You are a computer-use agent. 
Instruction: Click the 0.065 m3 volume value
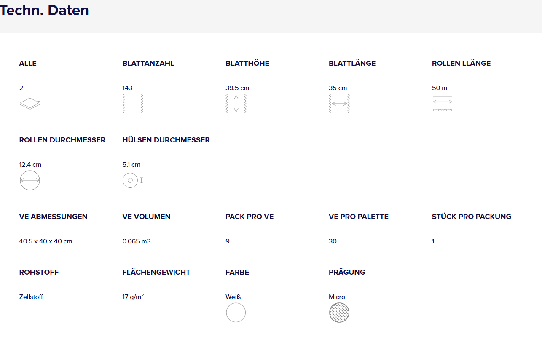pyautogui.click(x=137, y=241)
